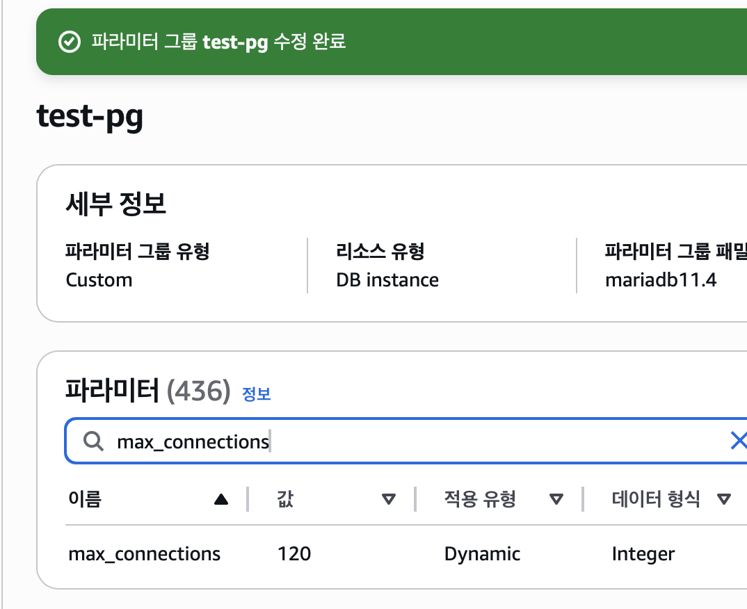
Task: Click the column divider between 이름 and 값
Action: (x=248, y=499)
